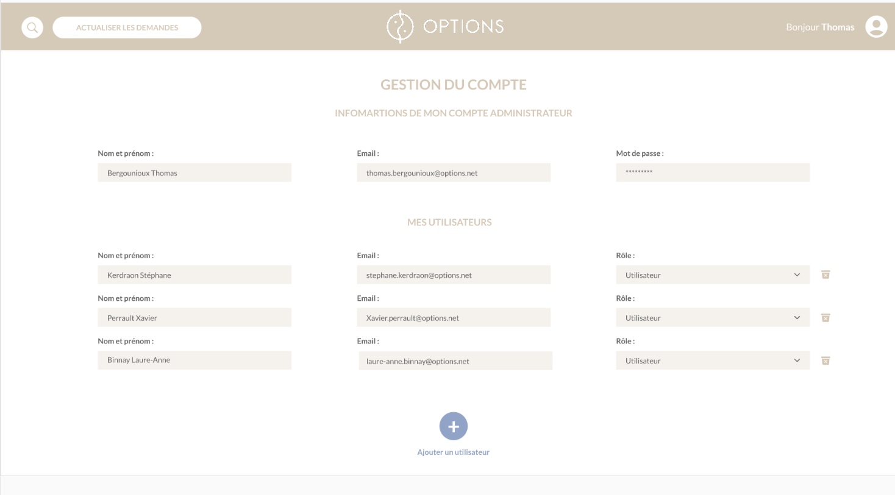Click the Kerdraon Stéphane name field
The width and height of the screenshot is (895, 495).
tap(194, 275)
